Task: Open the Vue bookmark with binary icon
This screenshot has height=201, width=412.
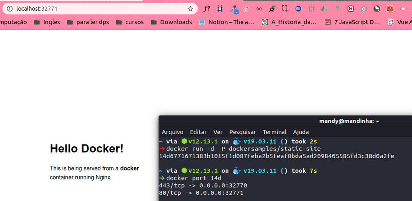Action: click(400, 22)
